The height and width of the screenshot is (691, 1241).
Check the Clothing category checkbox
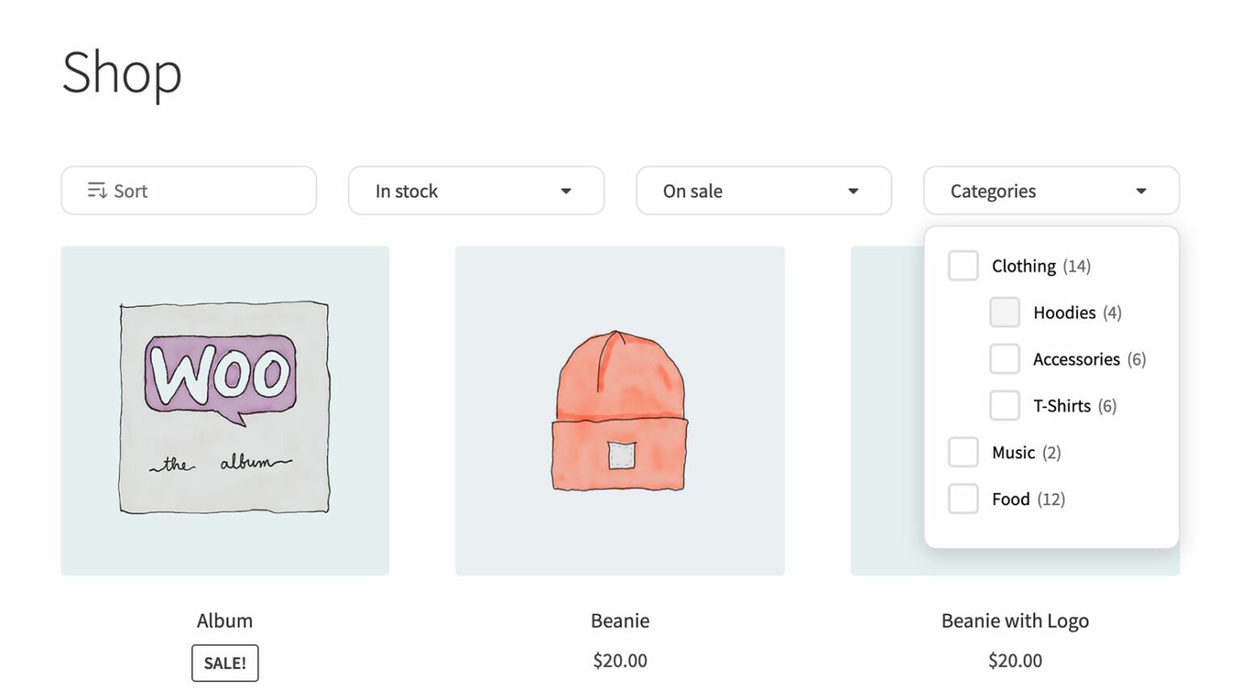(x=963, y=265)
